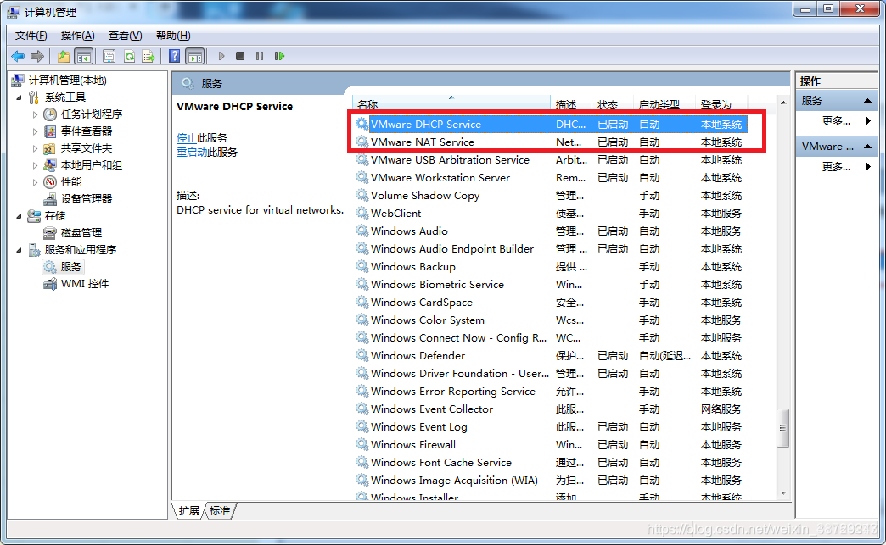Open Device Manager (设备管理器) node
Viewport: 886px width, 545px height.
[87, 198]
